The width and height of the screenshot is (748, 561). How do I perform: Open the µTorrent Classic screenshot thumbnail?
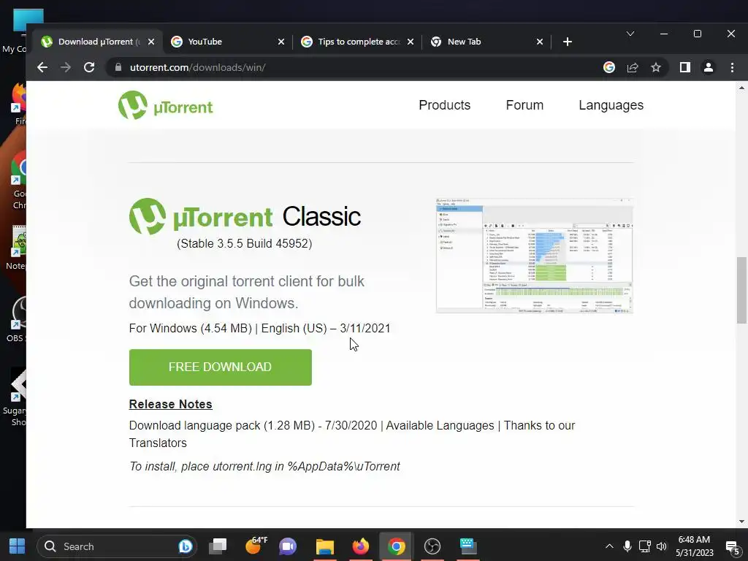point(535,256)
